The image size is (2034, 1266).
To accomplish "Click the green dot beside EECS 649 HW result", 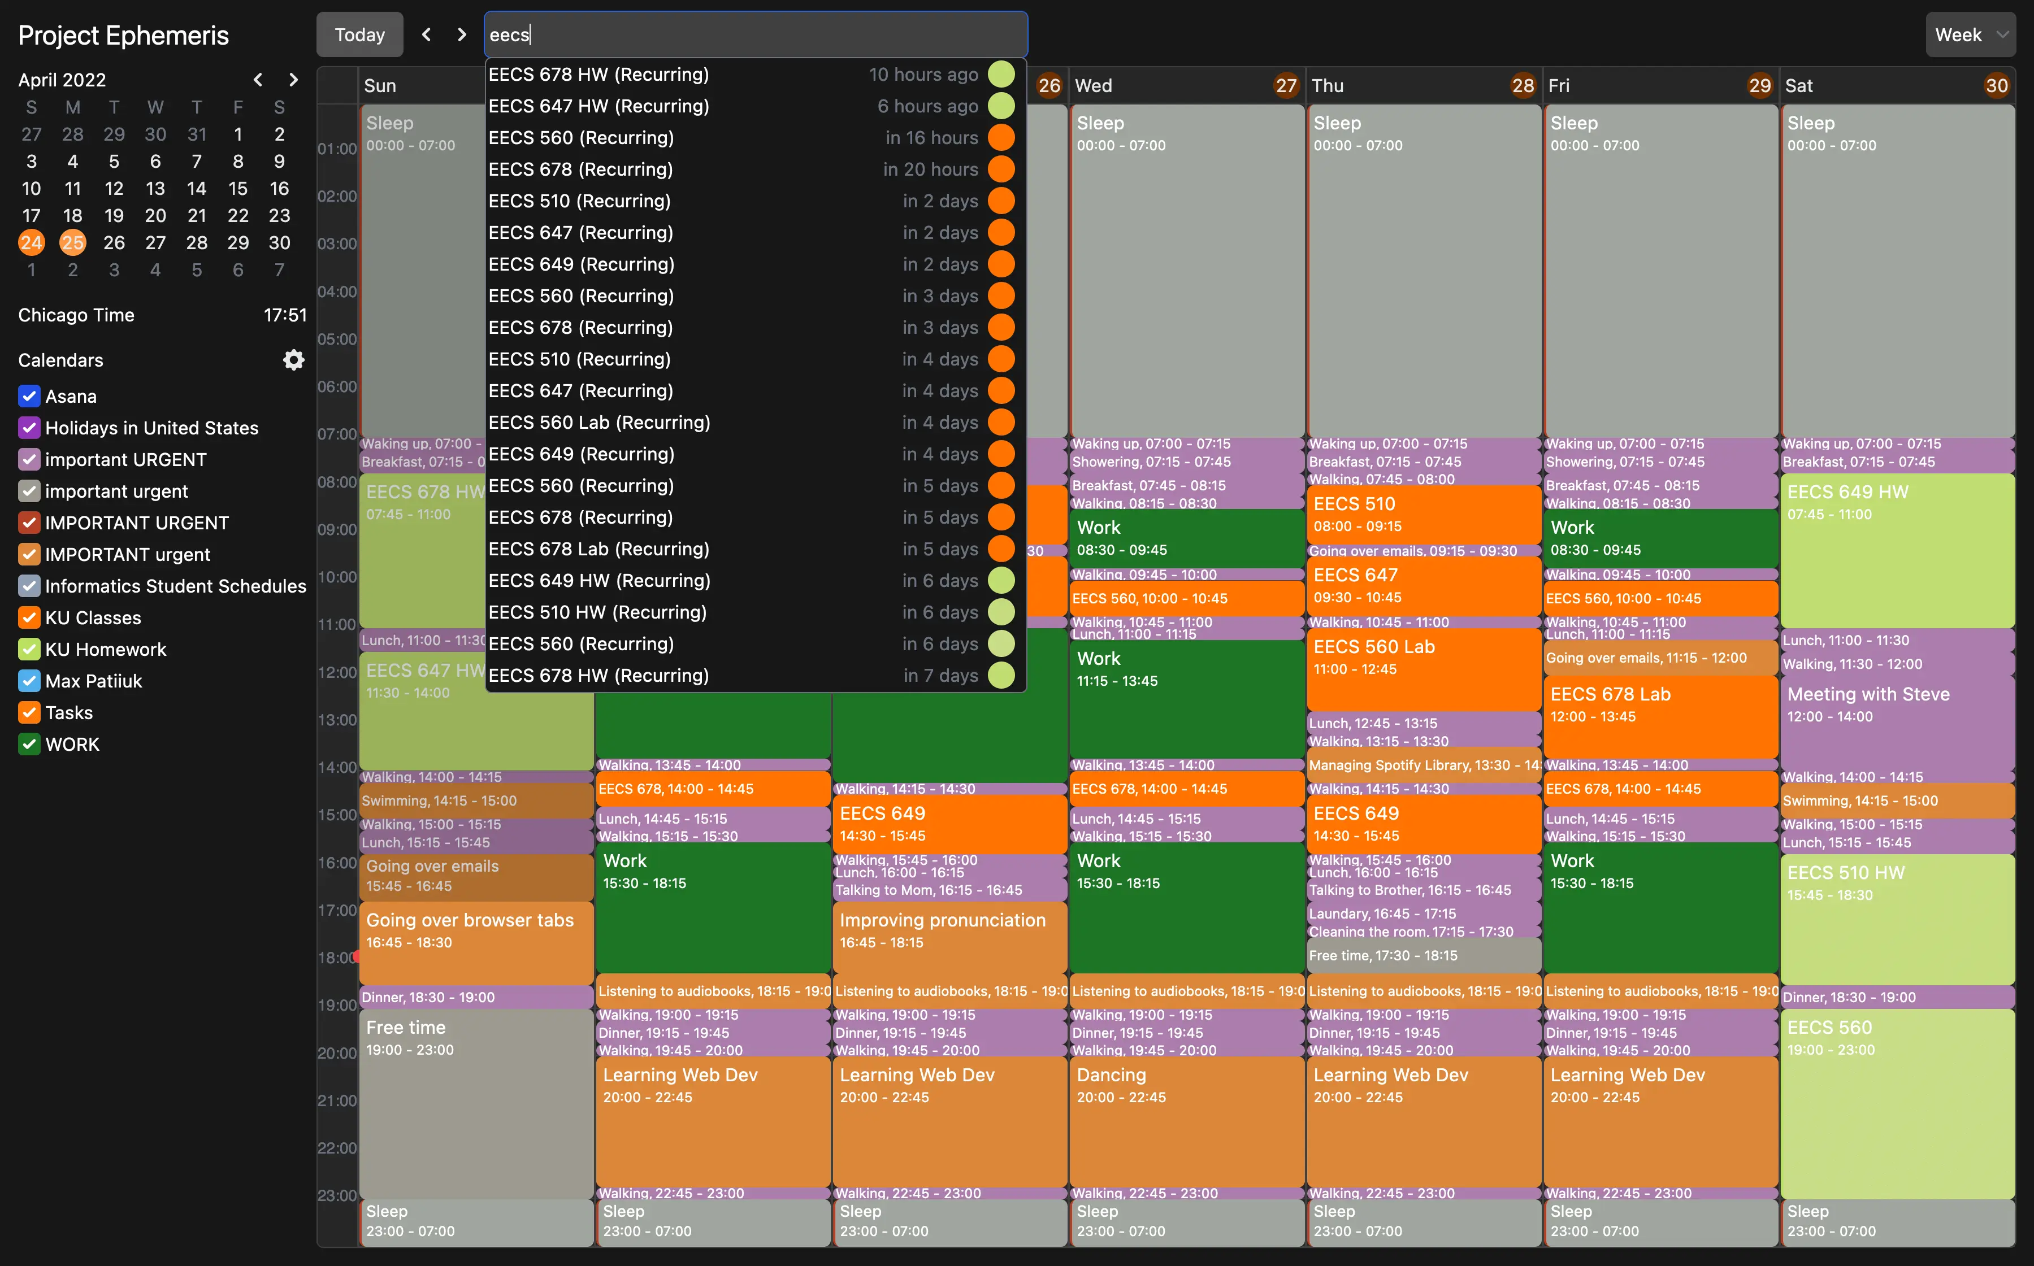I will 1001,580.
